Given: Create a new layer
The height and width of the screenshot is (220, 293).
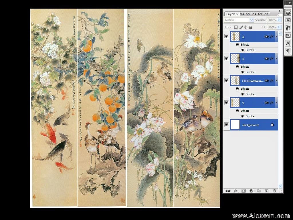Looking at the screenshot, I should [267, 190].
